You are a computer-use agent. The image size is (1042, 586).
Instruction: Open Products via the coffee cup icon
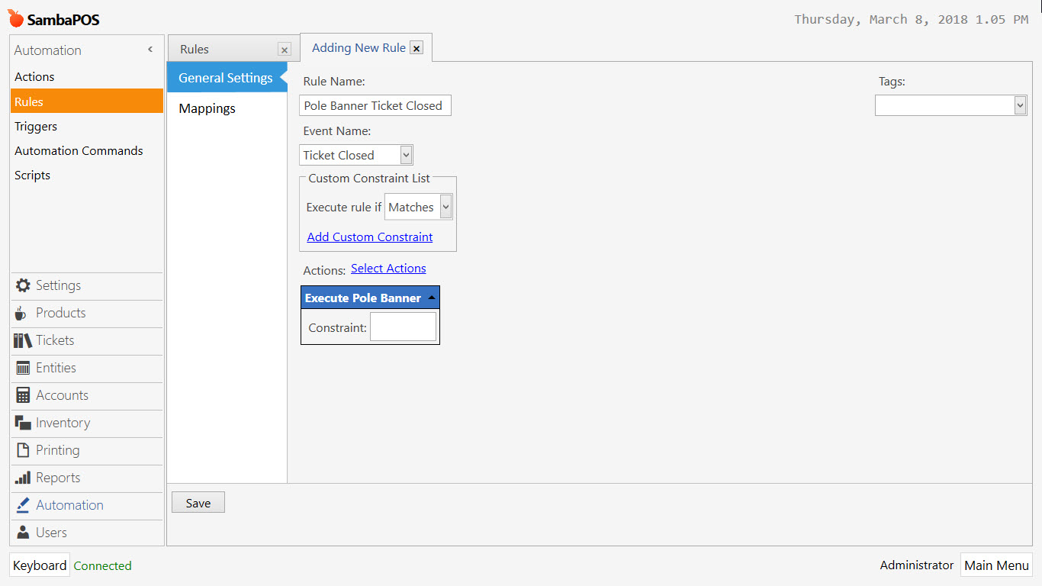point(21,314)
